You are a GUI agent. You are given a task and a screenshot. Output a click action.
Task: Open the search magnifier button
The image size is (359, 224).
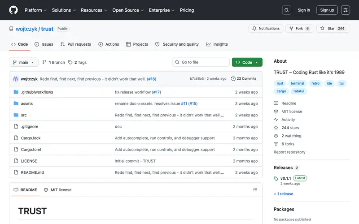286,10
